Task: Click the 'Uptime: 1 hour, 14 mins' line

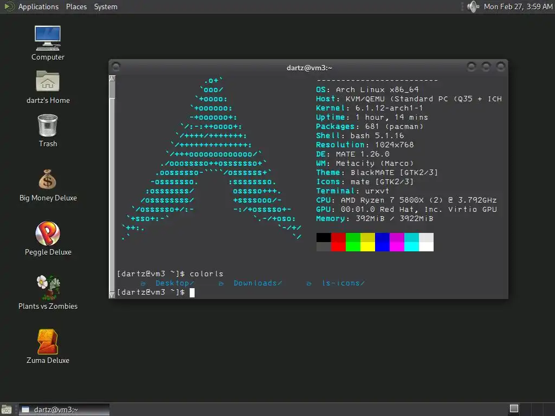Action: (x=372, y=118)
